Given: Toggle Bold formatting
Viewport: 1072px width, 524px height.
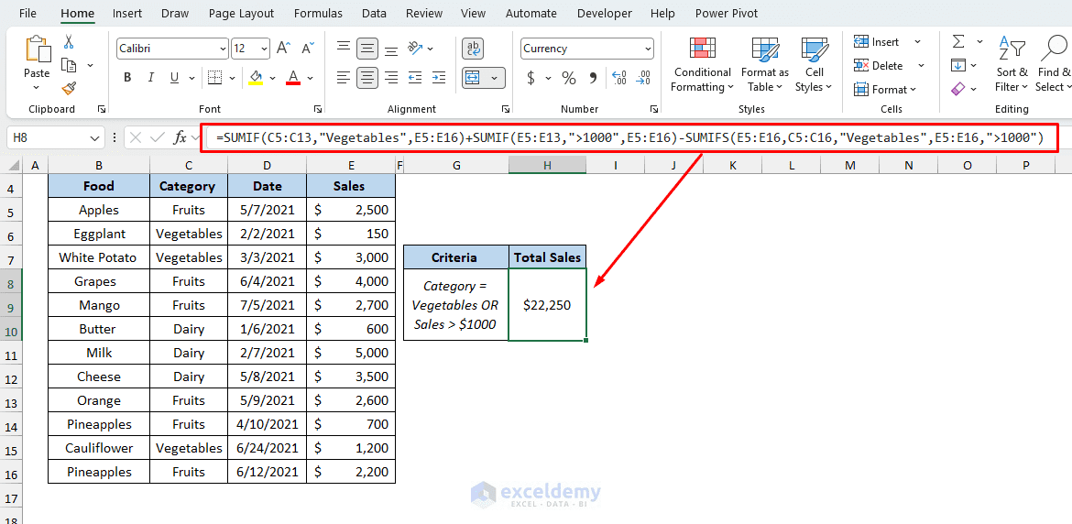Looking at the screenshot, I should point(128,77).
